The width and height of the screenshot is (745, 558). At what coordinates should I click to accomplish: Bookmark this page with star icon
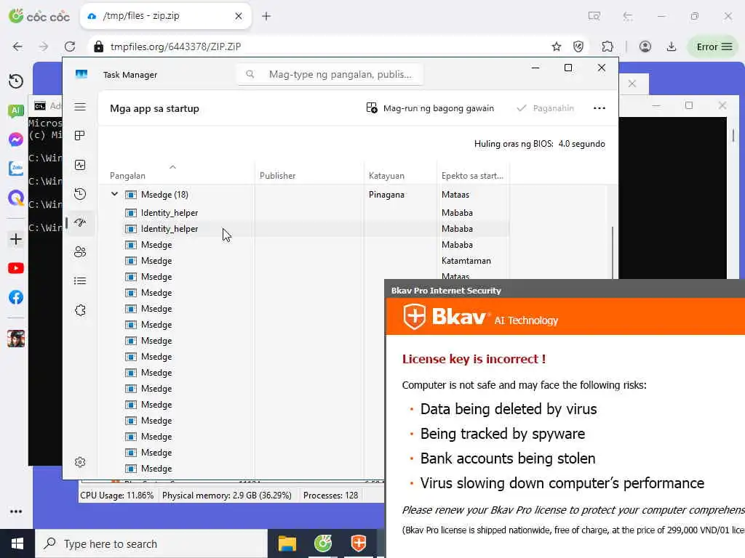coord(557,46)
